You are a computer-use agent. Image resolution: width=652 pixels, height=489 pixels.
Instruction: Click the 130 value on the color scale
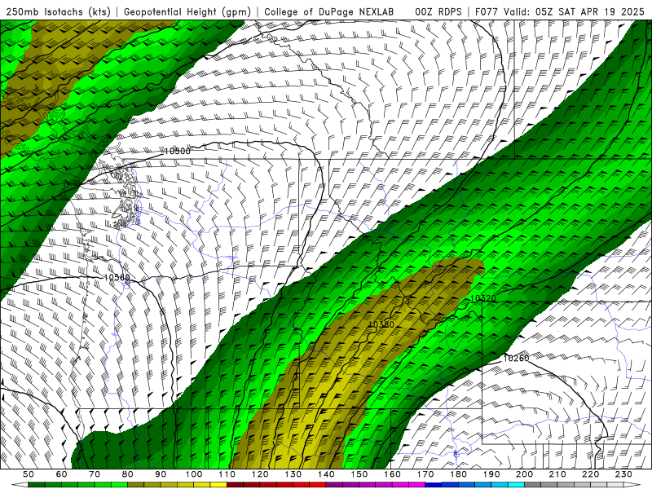tap(293, 474)
